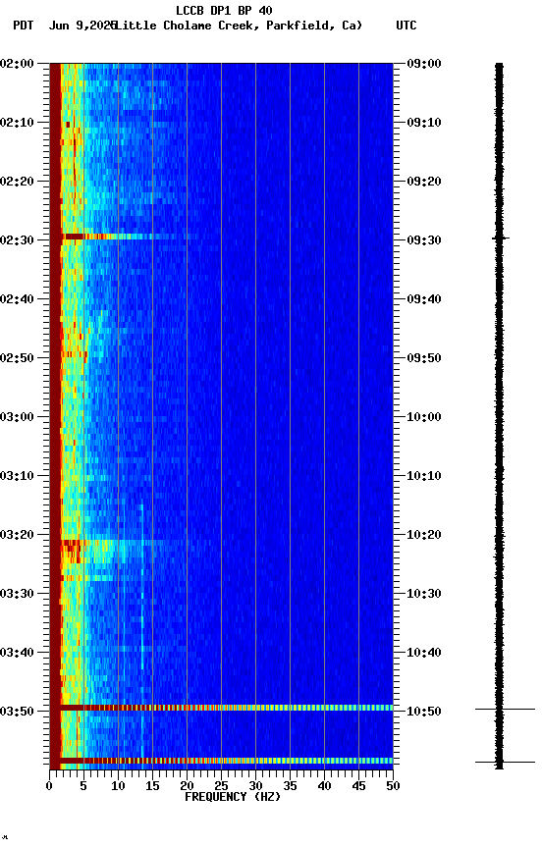
Task: Click the "UTC" timezone label
Action: (x=406, y=26)
